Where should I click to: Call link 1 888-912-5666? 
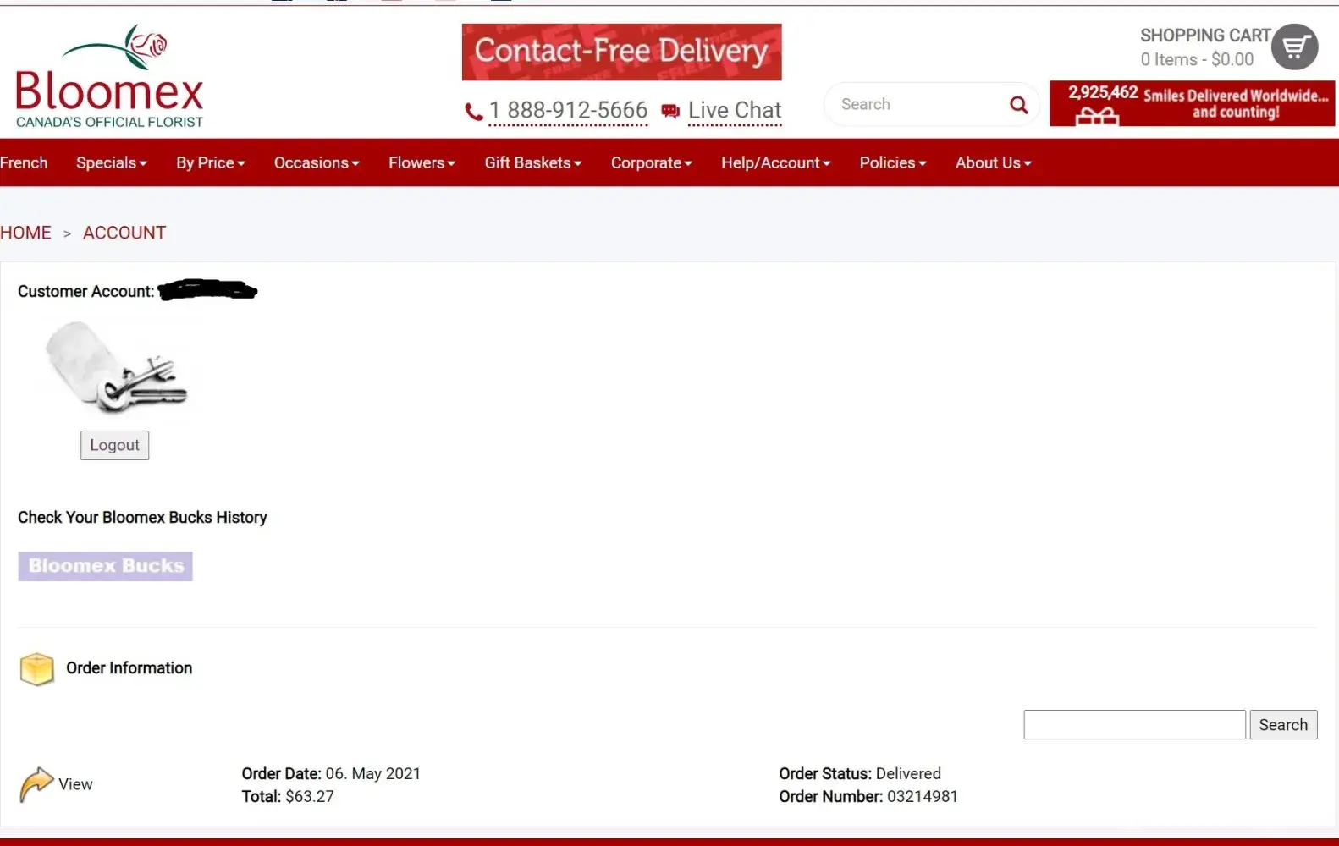pos(568,111)
